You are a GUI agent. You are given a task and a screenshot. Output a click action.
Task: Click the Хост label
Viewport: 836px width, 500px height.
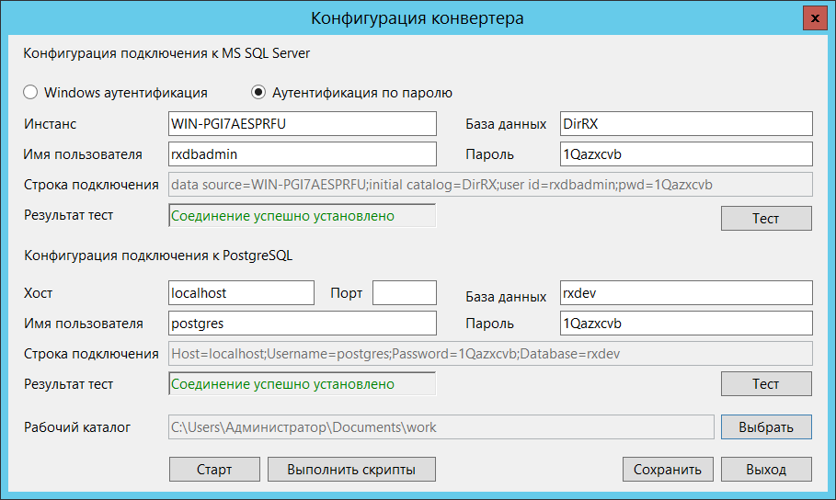click(x=38, y=292)
